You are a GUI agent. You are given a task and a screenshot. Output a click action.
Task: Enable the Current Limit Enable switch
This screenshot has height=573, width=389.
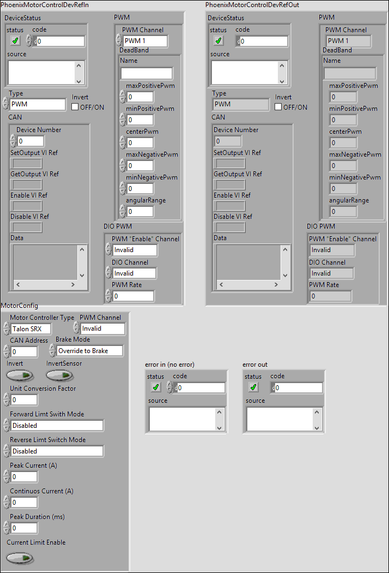coord(20,558)
